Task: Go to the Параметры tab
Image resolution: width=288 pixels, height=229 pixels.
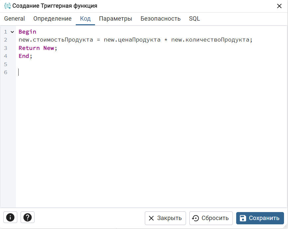Action: coord(116,19)
